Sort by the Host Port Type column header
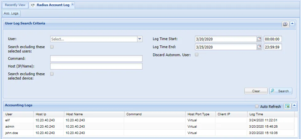Image resolution: width=301 pixels, height=139 pixels. 200,114
